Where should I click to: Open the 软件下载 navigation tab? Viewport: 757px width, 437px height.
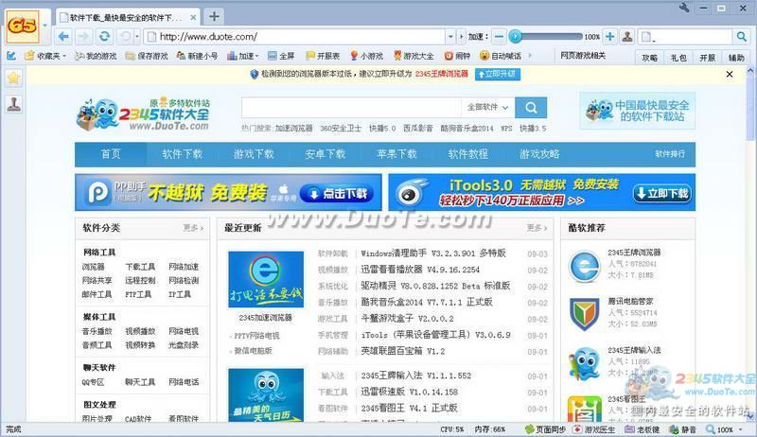(x=182, y=154)
